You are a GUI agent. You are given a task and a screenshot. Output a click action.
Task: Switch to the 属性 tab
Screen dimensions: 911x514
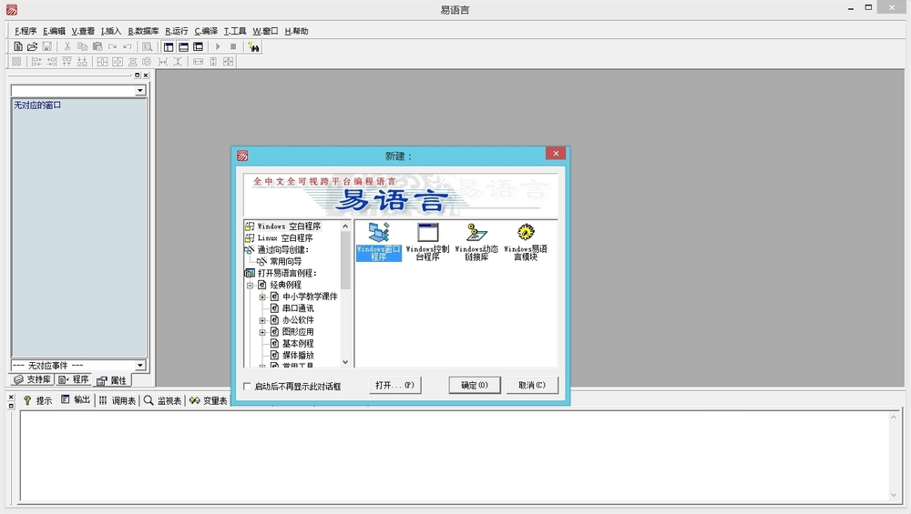coord(111,380)
